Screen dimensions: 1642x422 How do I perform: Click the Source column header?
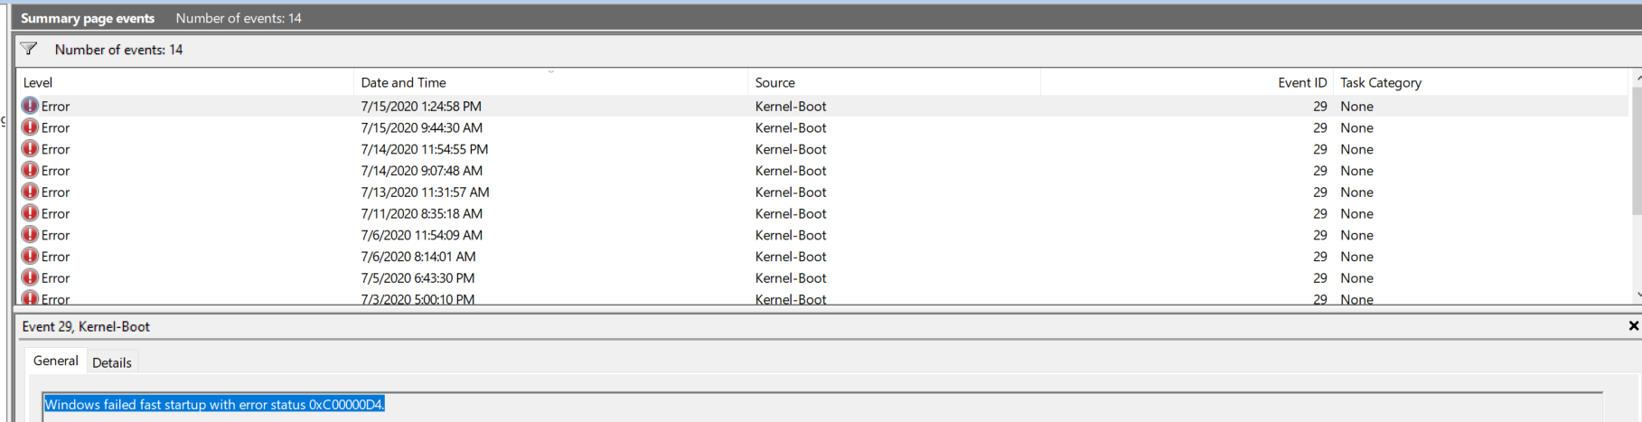pos(774,82)
